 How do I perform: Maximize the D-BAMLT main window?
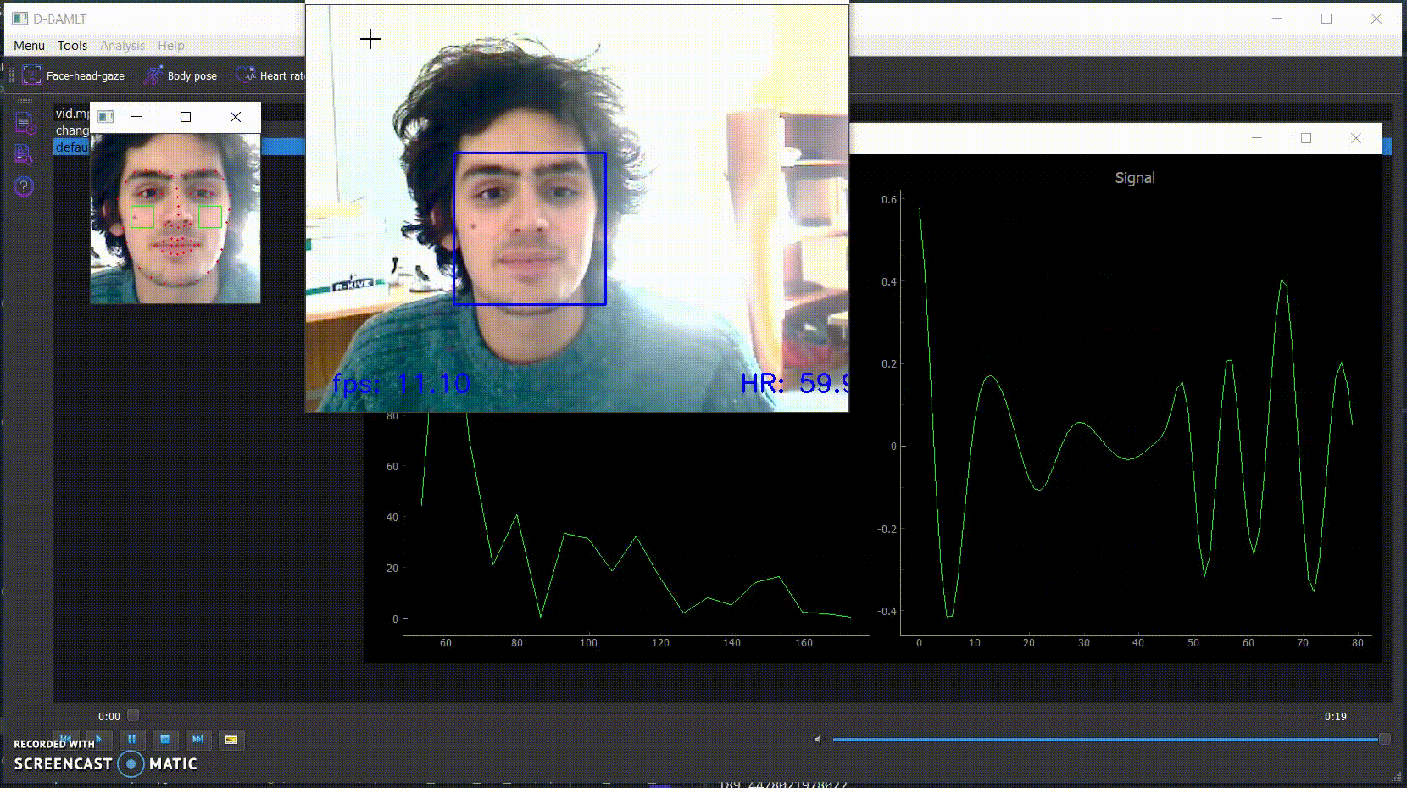pos(1326,19)
